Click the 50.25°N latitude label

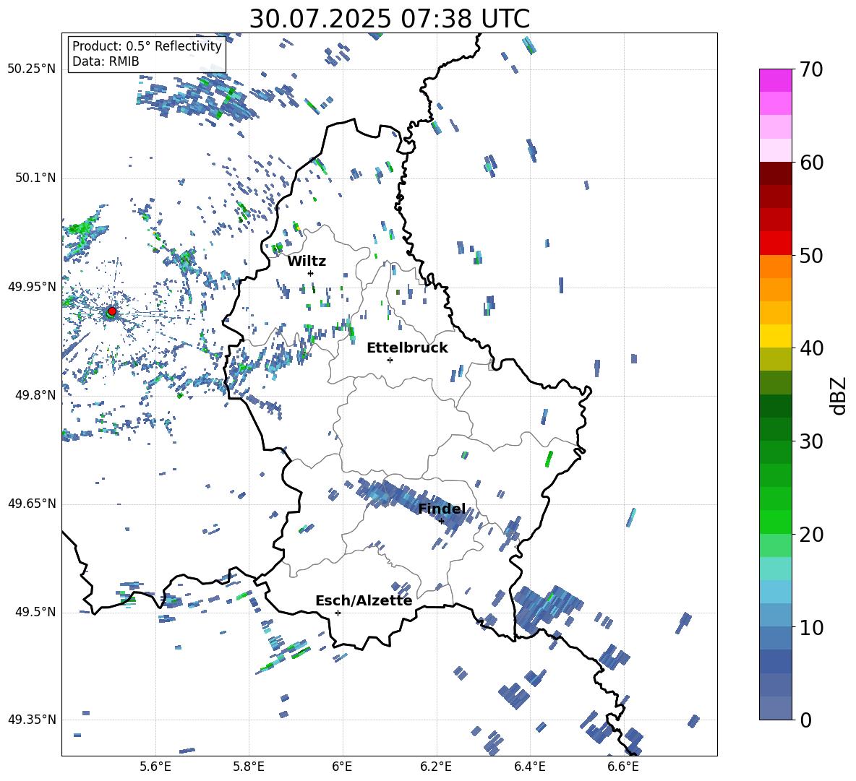pos(32,69)
